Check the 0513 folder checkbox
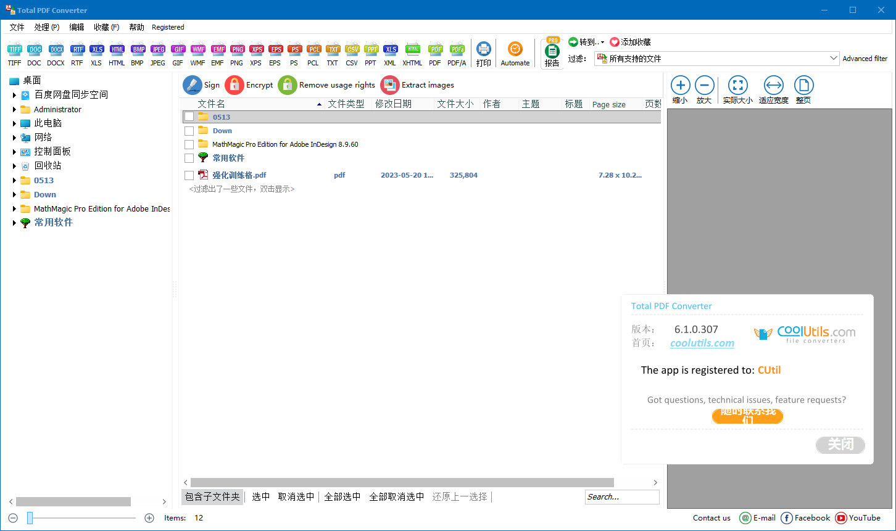The image size is (896, 531). 189,116
